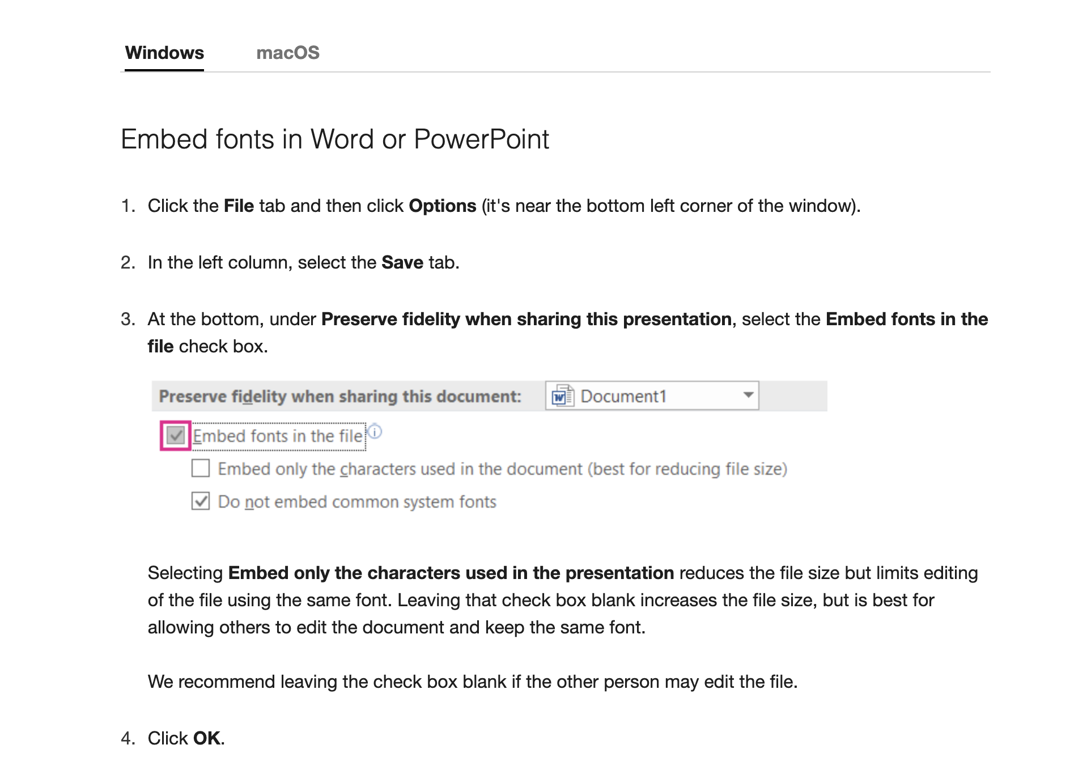Toggle the Embed fonts in the file checkbox
Image resolution: width=1087 pixels, height=783 pixels.
(x=176, y=436)
